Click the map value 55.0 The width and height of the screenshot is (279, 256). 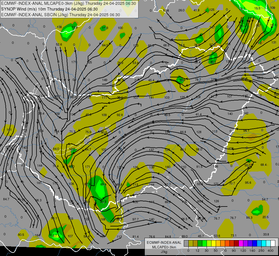(x=247, y=165)
